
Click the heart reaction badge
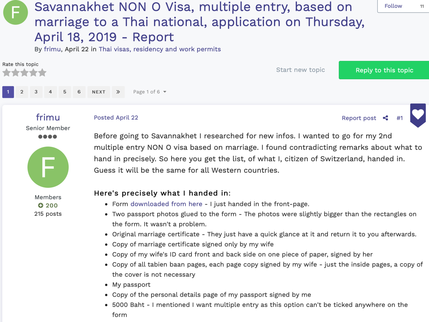pyautogui.click(x=418, y=115)
